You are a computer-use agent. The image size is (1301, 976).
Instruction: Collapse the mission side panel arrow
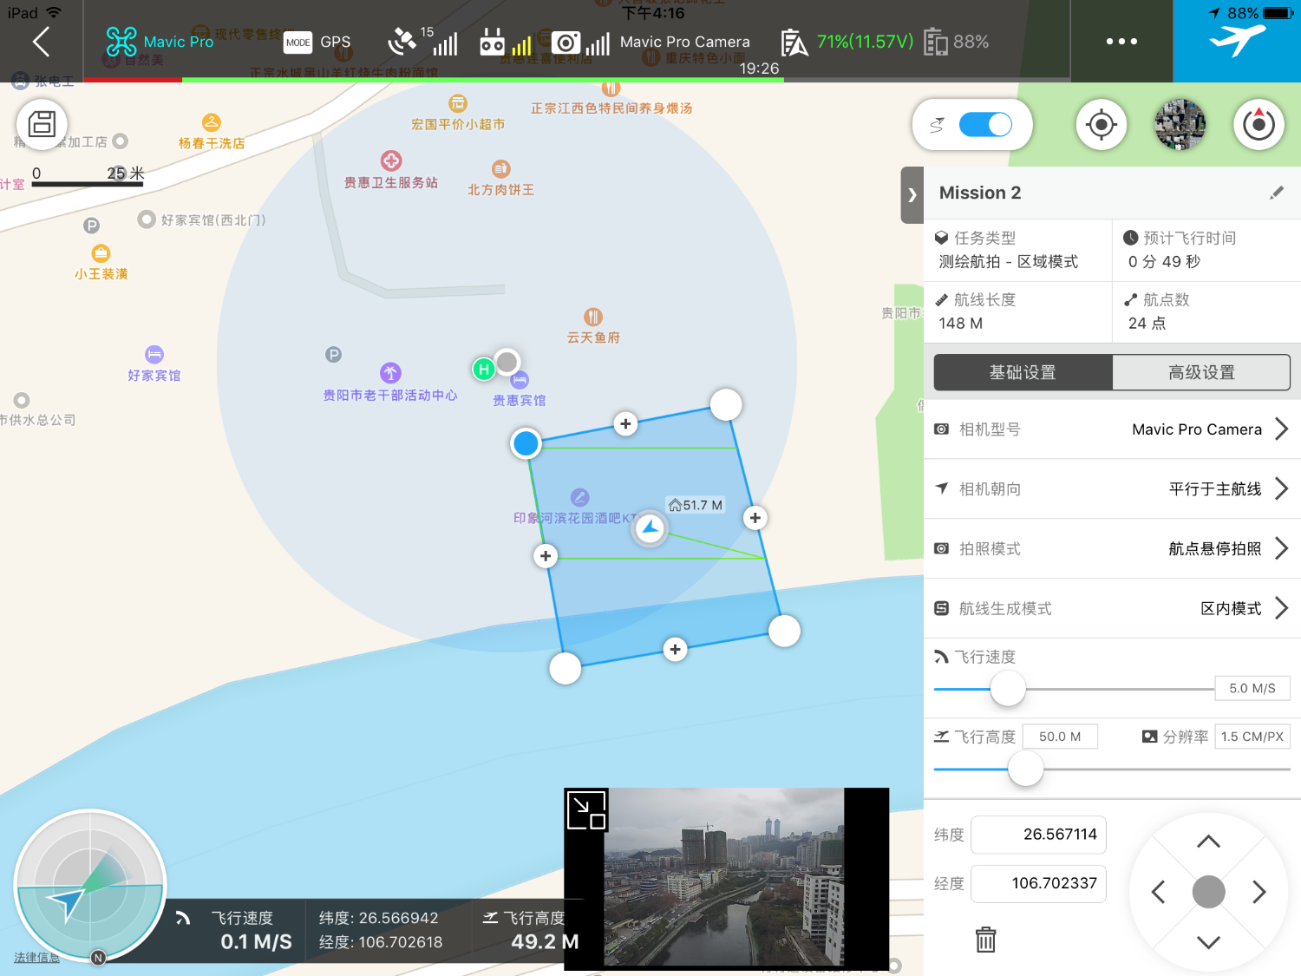coord(912,195)
